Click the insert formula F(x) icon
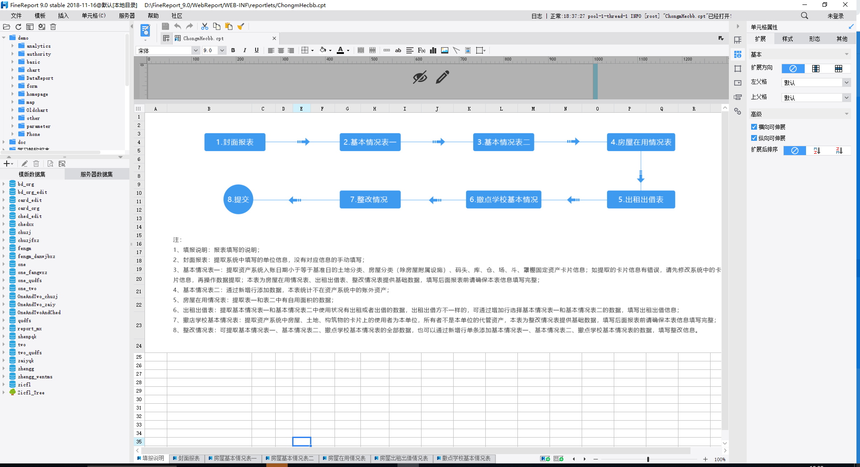860x467 pixels. click(421, 50)
